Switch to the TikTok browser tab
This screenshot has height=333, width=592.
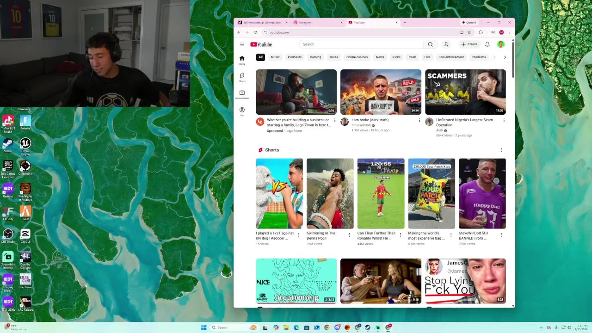(x=262, y=22)
